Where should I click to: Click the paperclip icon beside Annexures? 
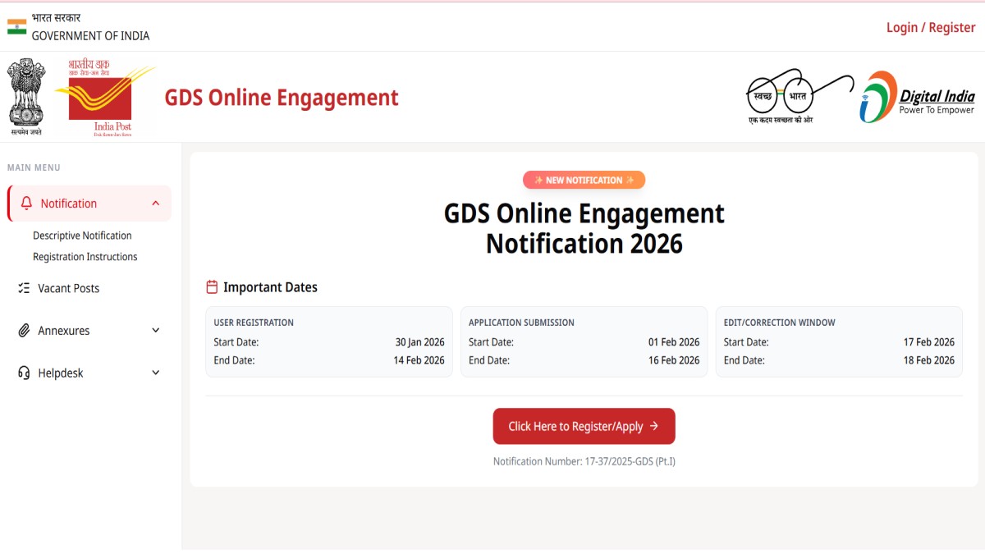[x=24, y=331]
